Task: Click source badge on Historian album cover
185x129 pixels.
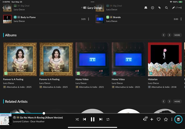Action: click(151, 73)
